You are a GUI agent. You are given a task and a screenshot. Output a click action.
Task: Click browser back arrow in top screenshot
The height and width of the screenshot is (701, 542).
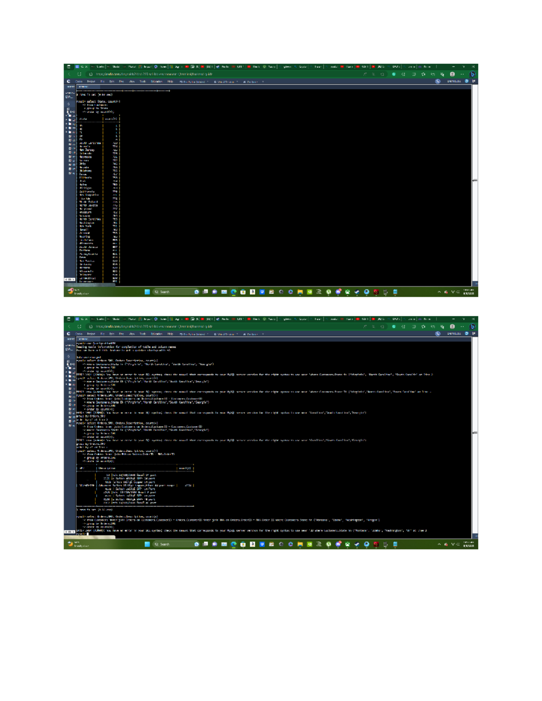tap(69, 74)
